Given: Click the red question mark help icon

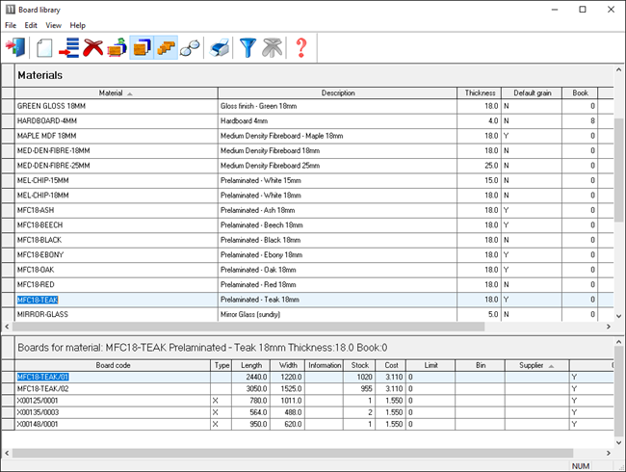Looking at the screenshot, I should (301, 47).
